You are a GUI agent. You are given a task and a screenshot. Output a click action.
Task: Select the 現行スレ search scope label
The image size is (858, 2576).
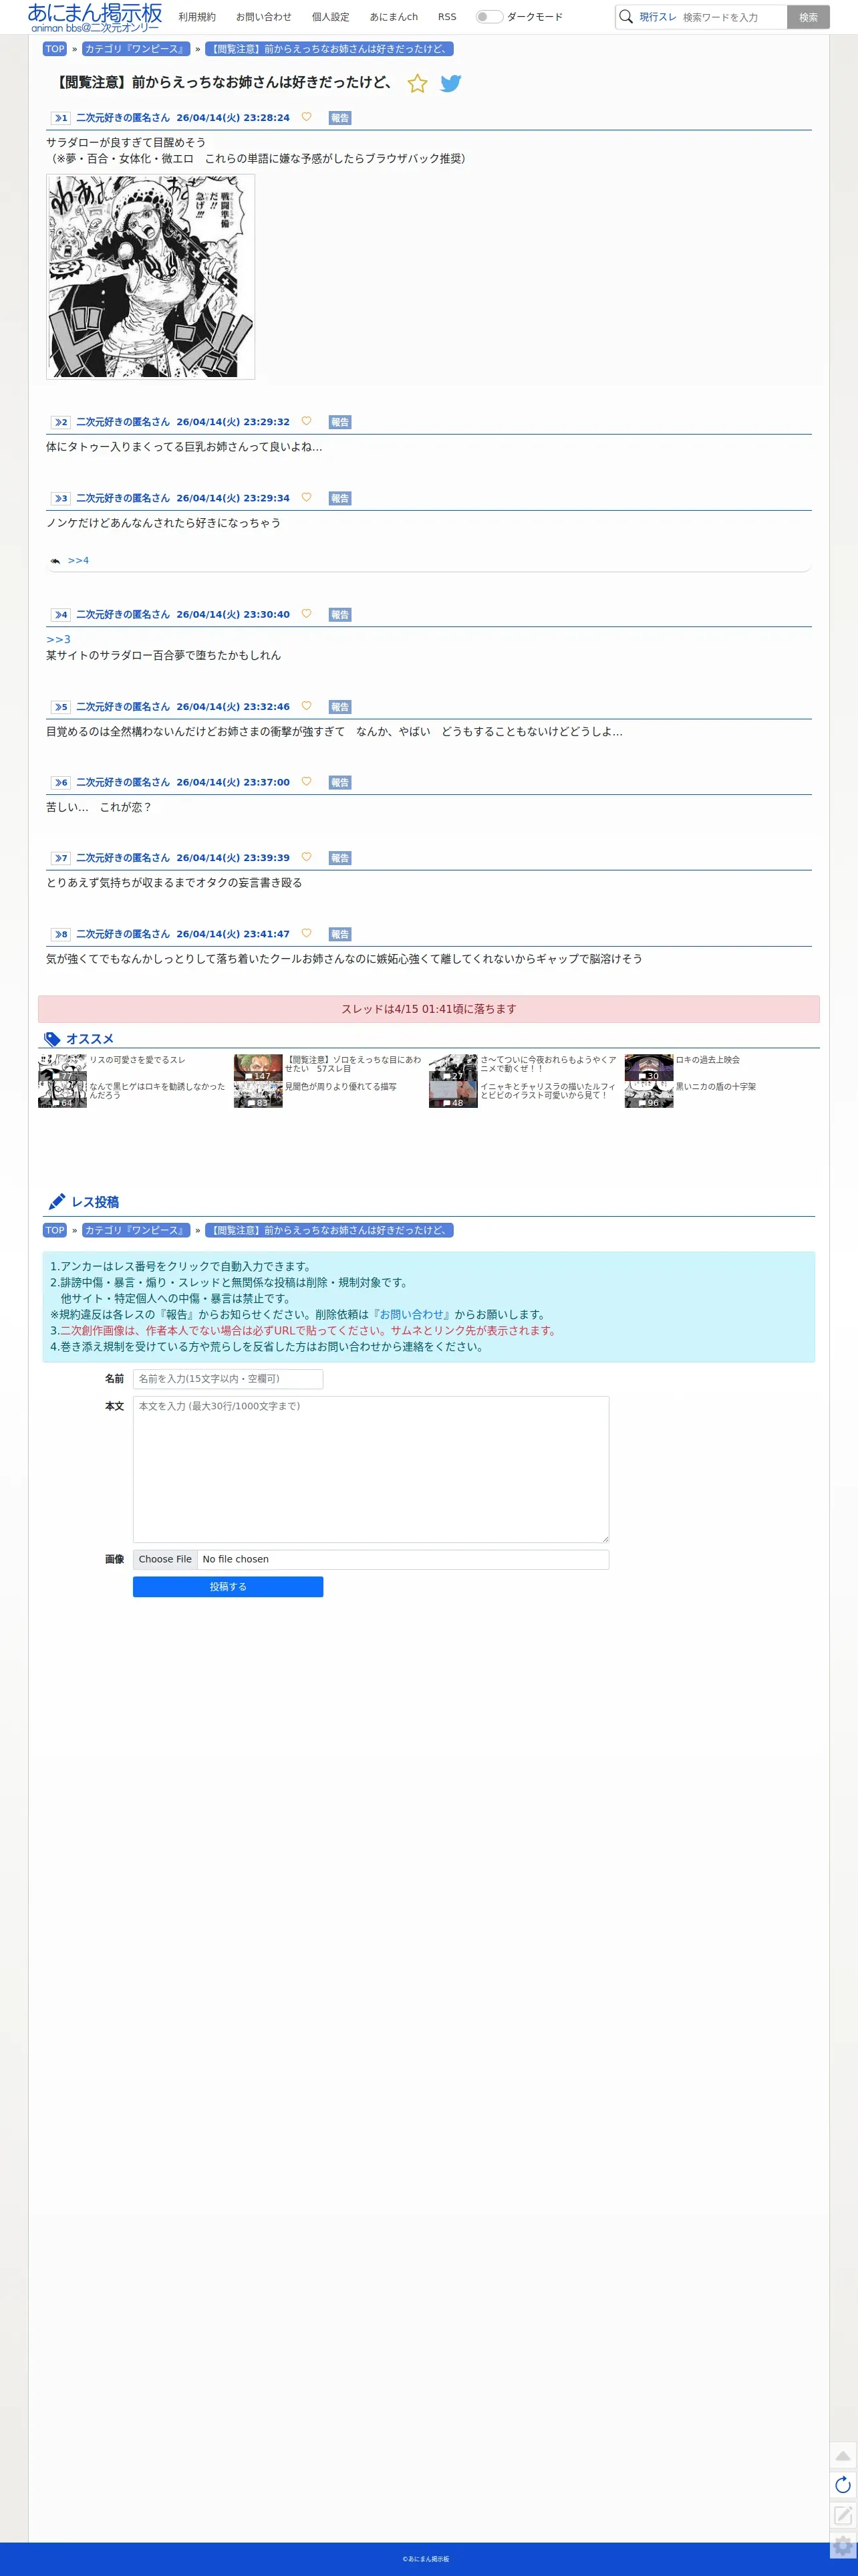pyautogui.click(x=658, y=17)
